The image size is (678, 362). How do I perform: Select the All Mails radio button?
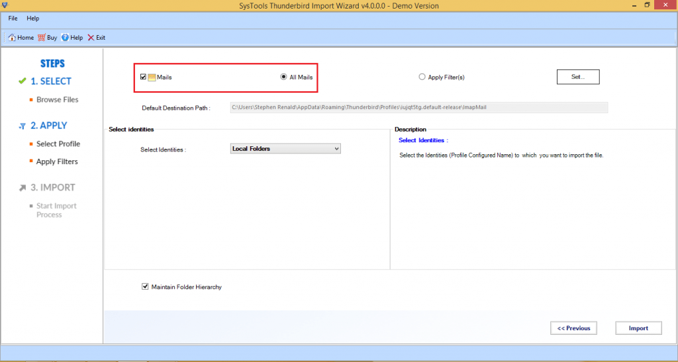(283, 77)
